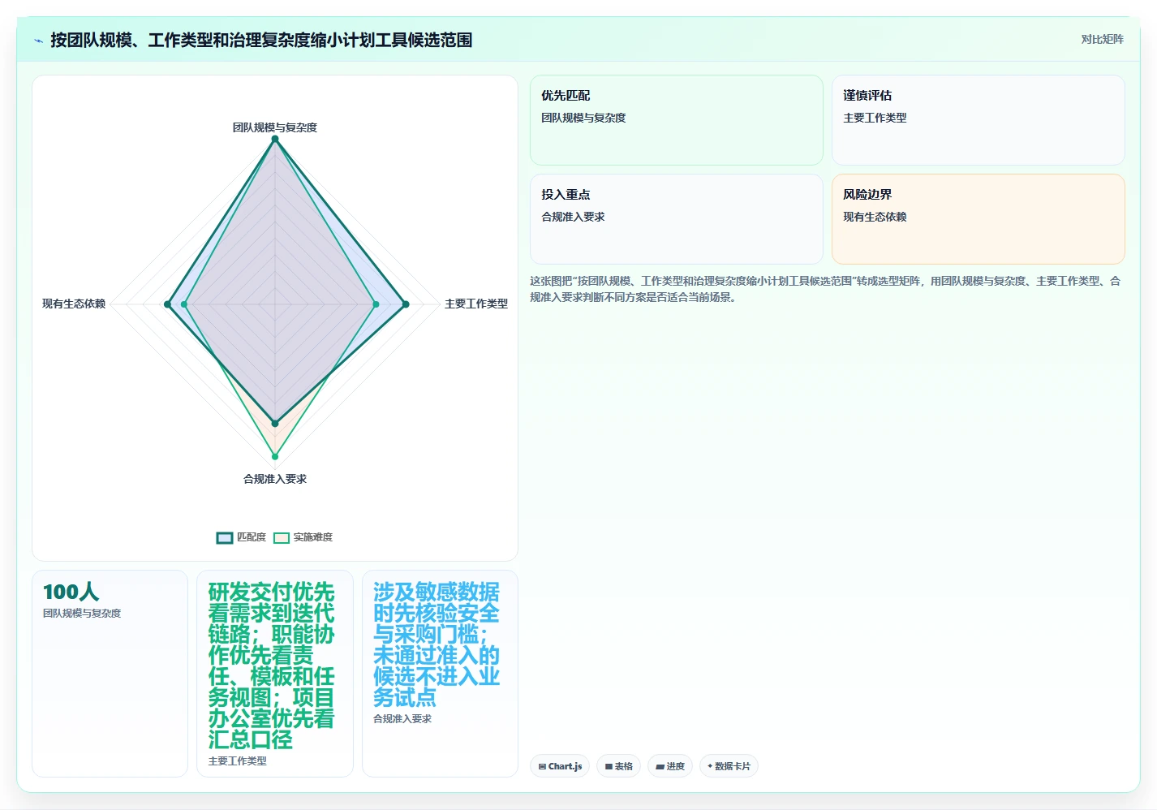Click 合规准入要求 caption under the blue text
This screenshot has width=1157, height=810.
pyautogui.click(x=402, y=719)
